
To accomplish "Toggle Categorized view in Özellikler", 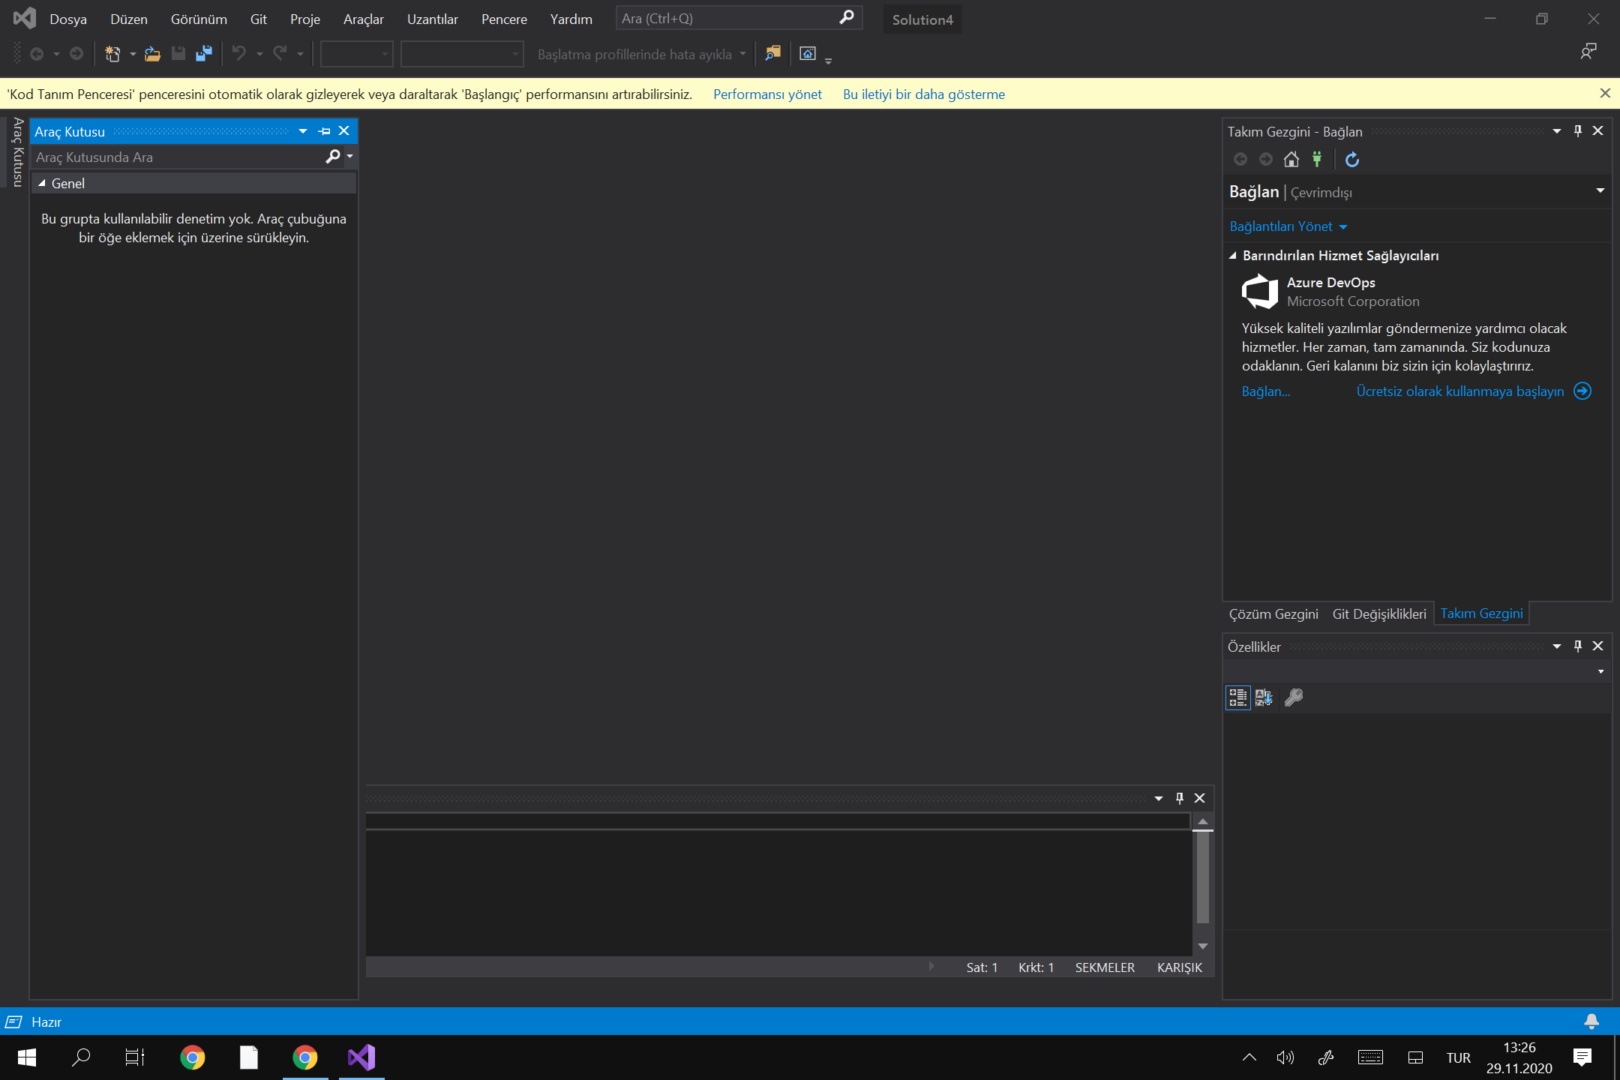I will 1237,697.
